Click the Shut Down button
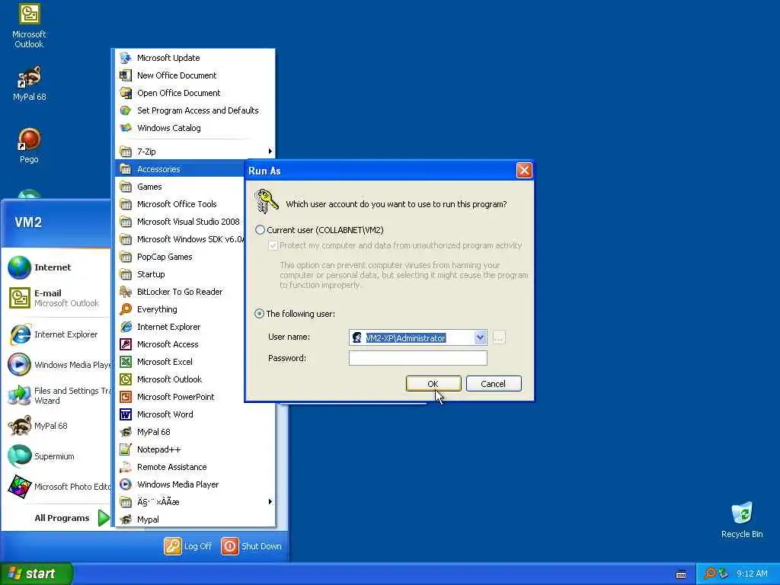The image size is (780, 585). click(251, 546)
